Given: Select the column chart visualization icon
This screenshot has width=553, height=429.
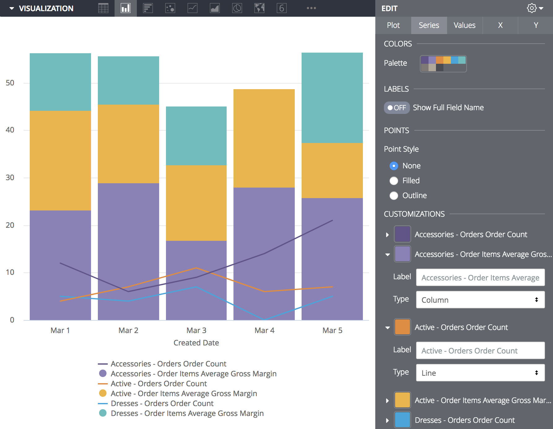Looking at the screenshot, I should (125, 8).
